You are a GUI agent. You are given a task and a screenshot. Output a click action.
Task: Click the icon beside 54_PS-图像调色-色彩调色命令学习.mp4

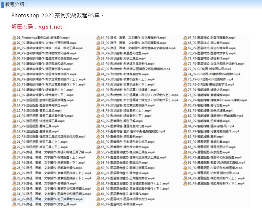coord(98,142)
